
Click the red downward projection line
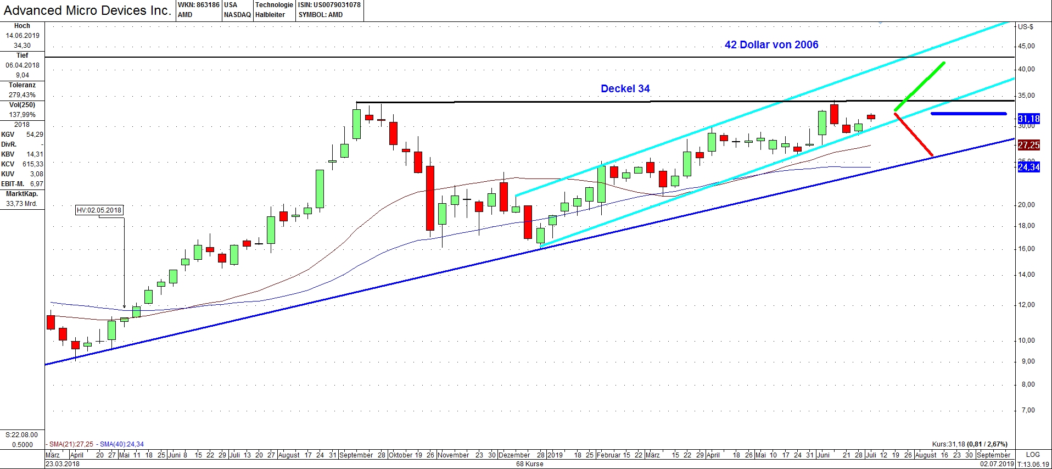(x=914, y=135)
